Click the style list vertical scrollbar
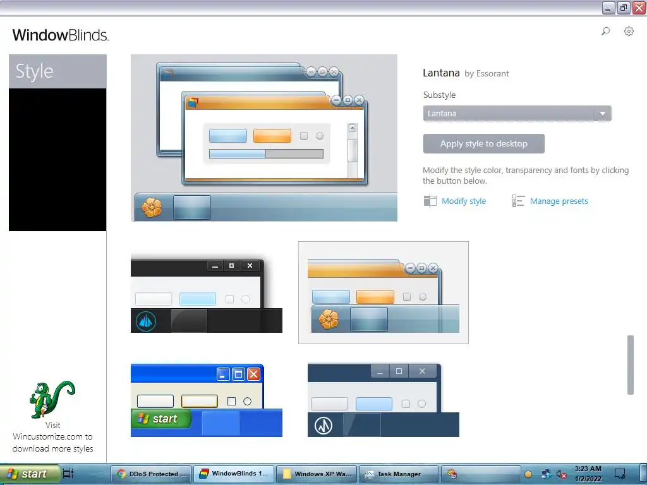The width and height of the screenshot is (647, 485). point(630,365)
